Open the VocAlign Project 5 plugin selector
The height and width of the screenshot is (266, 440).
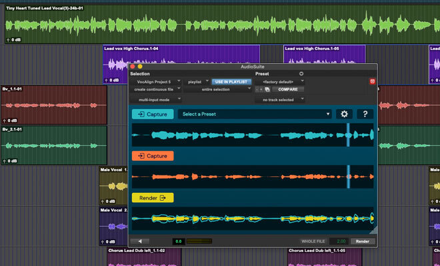[155, 81]
